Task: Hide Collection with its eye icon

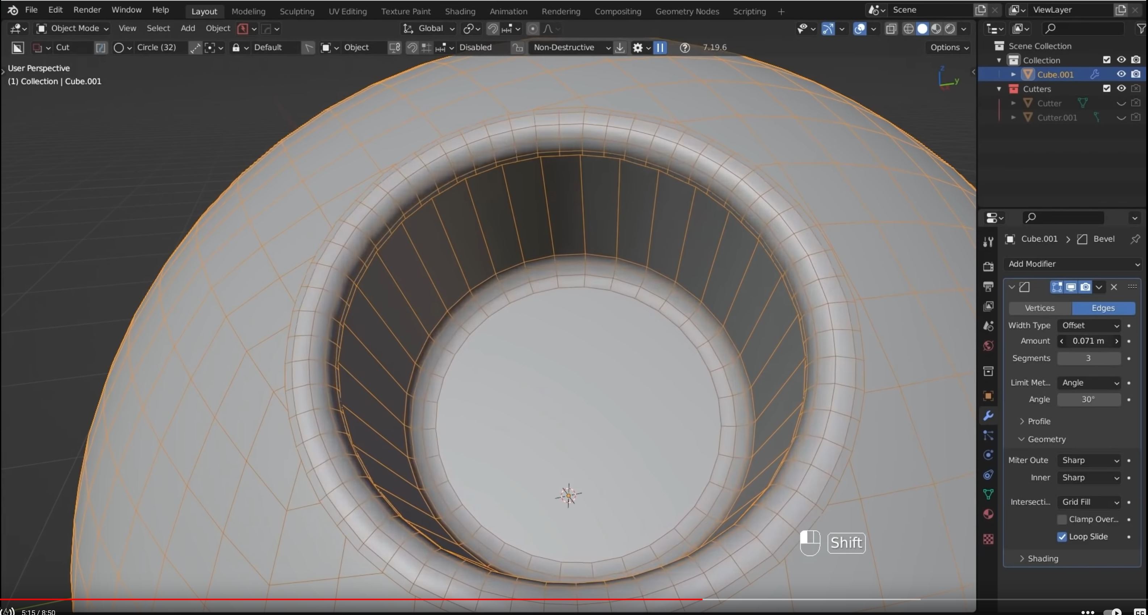Action: [1121, 60]
